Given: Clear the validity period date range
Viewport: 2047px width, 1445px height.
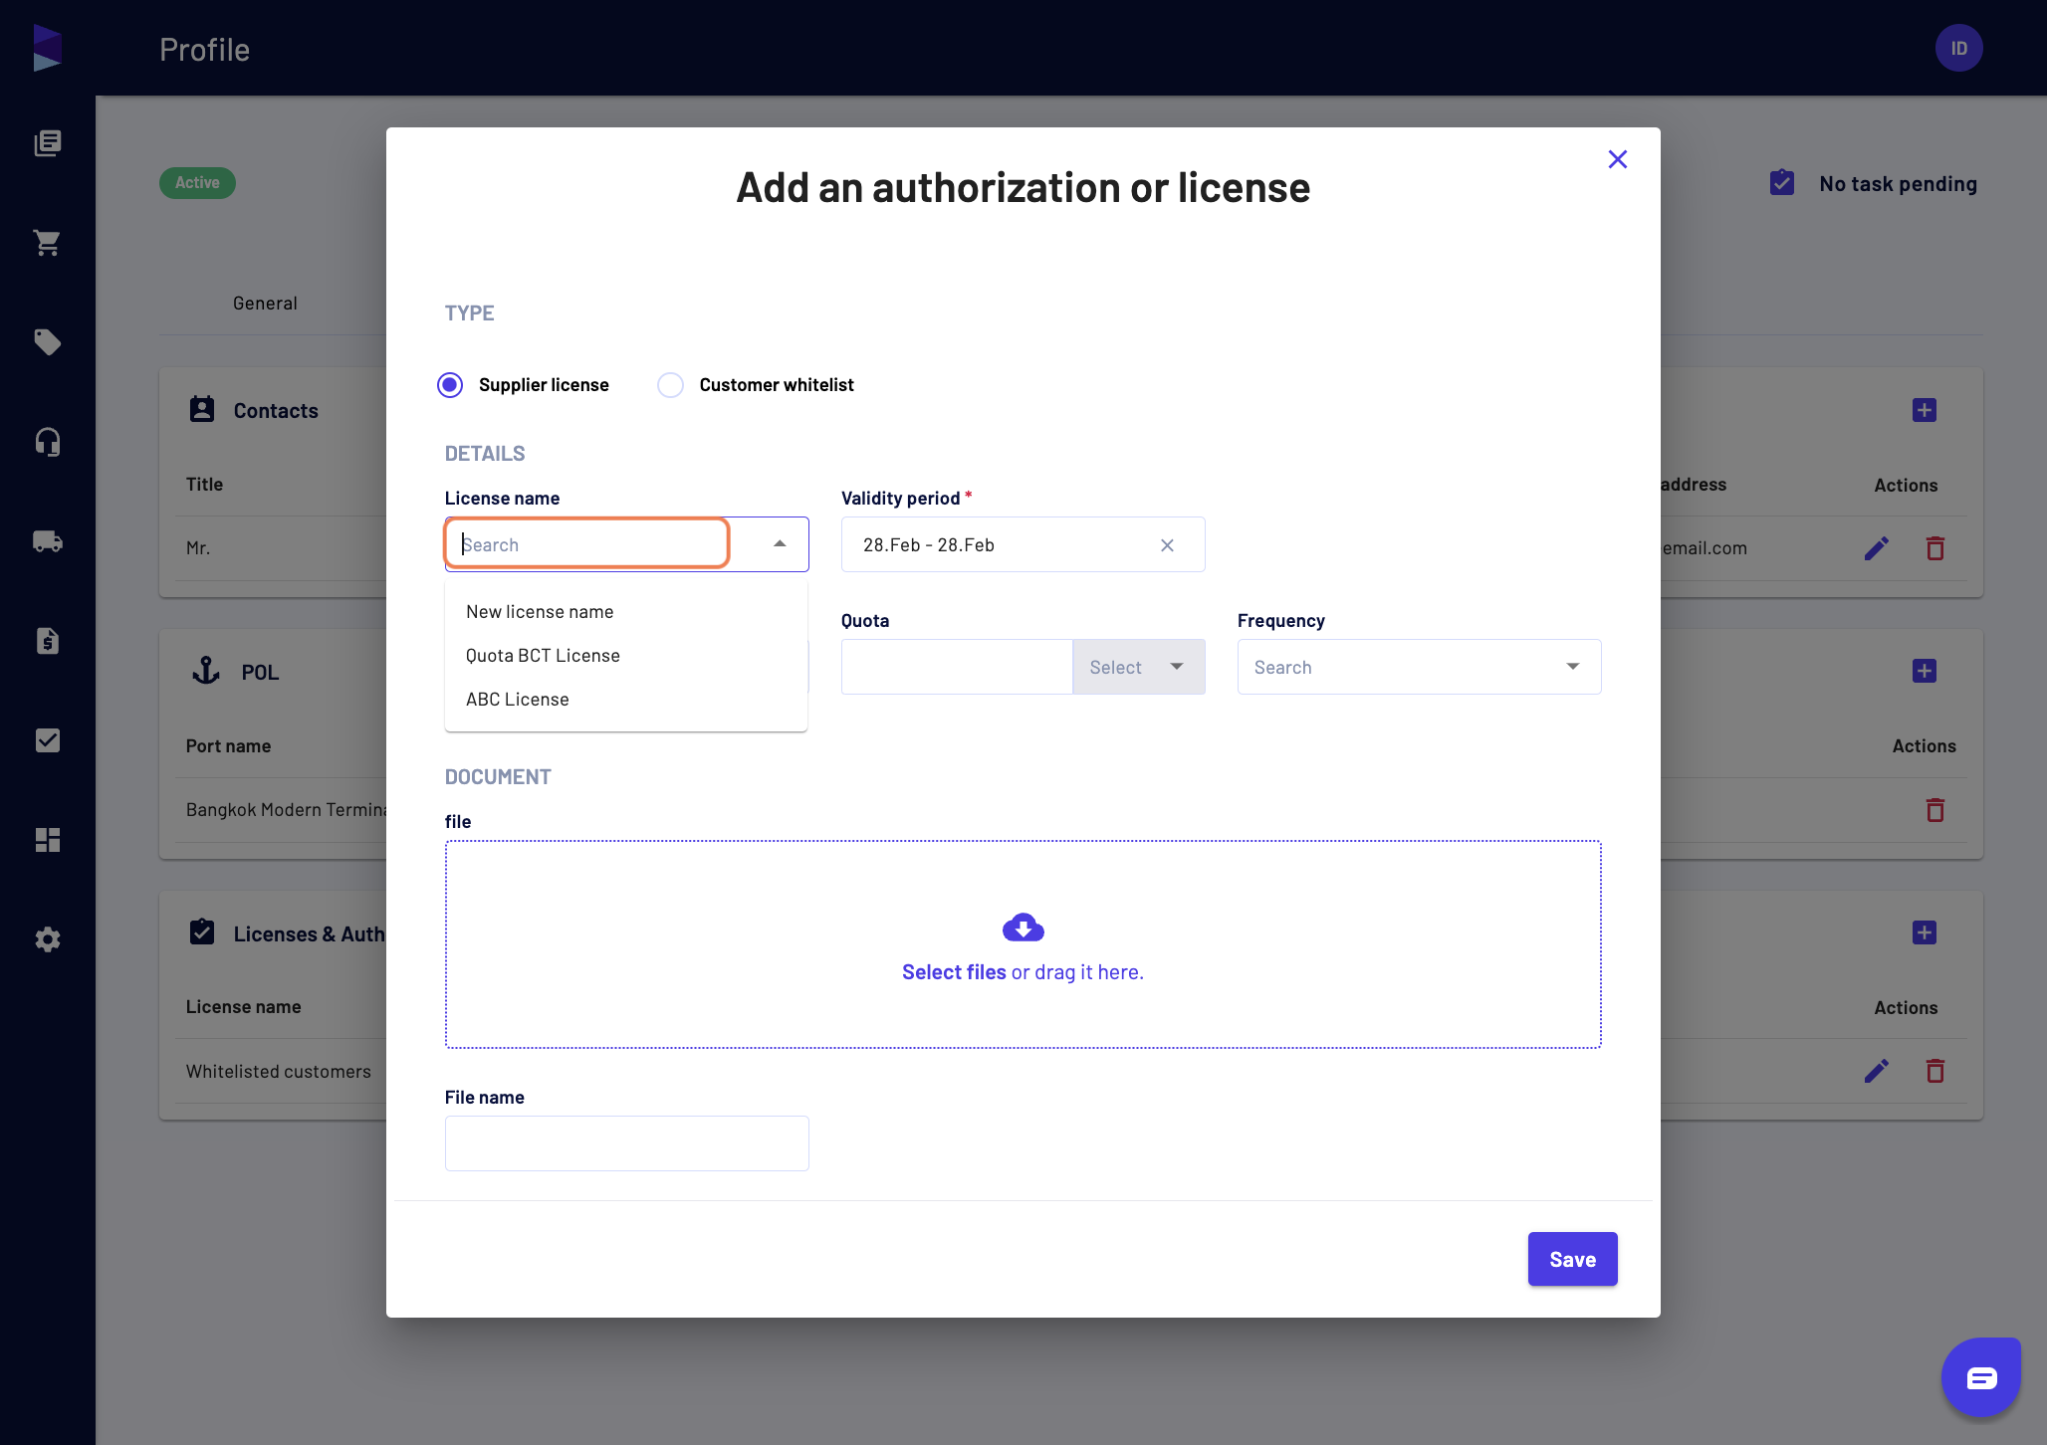Looking at the screenshot, I should tap(1167, 545).
